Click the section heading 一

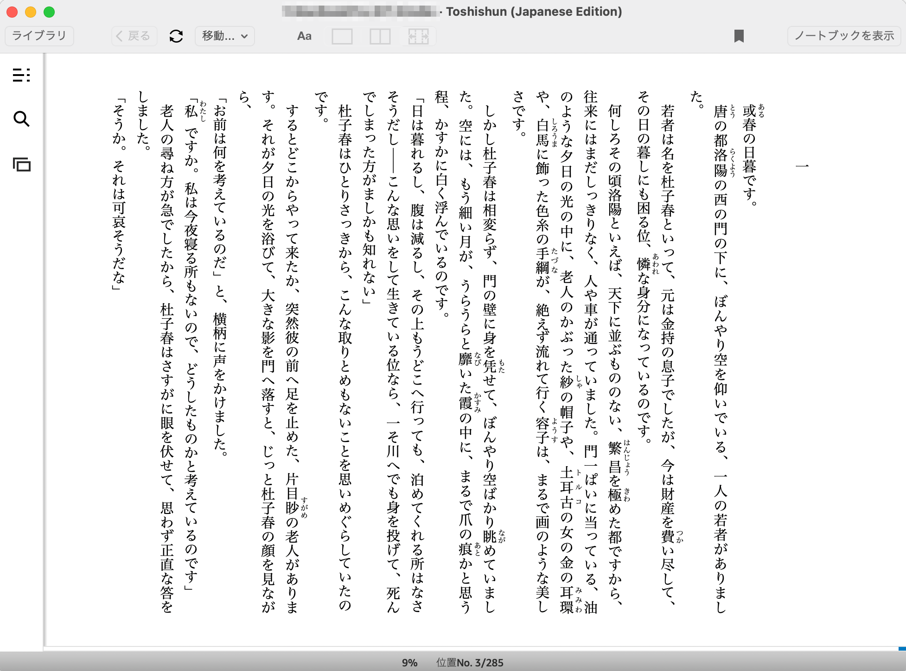pos(802,166)
